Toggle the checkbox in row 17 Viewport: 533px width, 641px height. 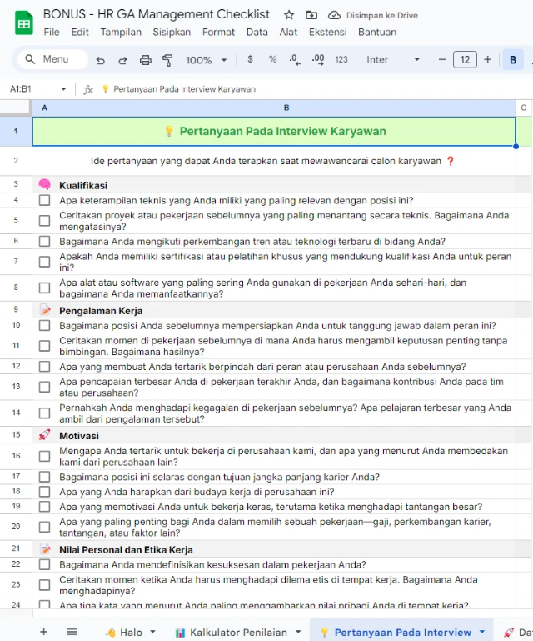[45, 477]
